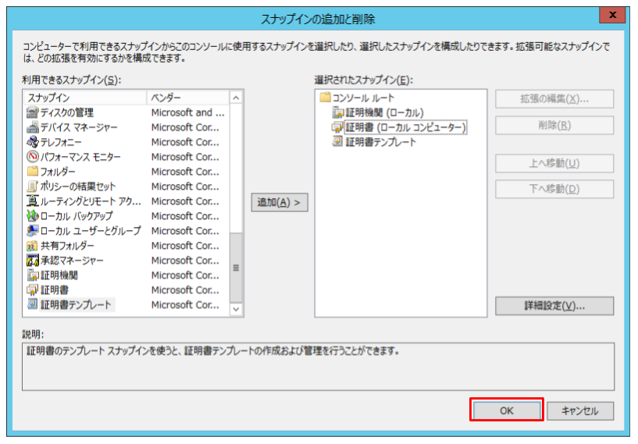Click the 証明書テンプレート icon in selected snap-ins

point(338,142)
